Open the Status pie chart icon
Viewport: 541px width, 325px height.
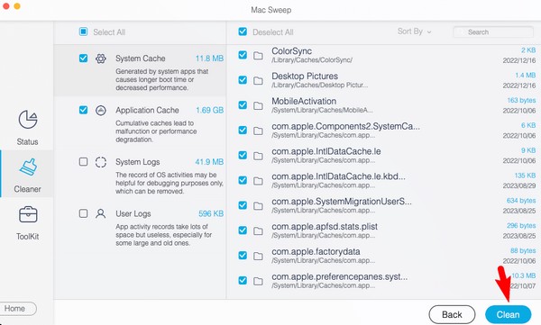[x=28, y=119]
